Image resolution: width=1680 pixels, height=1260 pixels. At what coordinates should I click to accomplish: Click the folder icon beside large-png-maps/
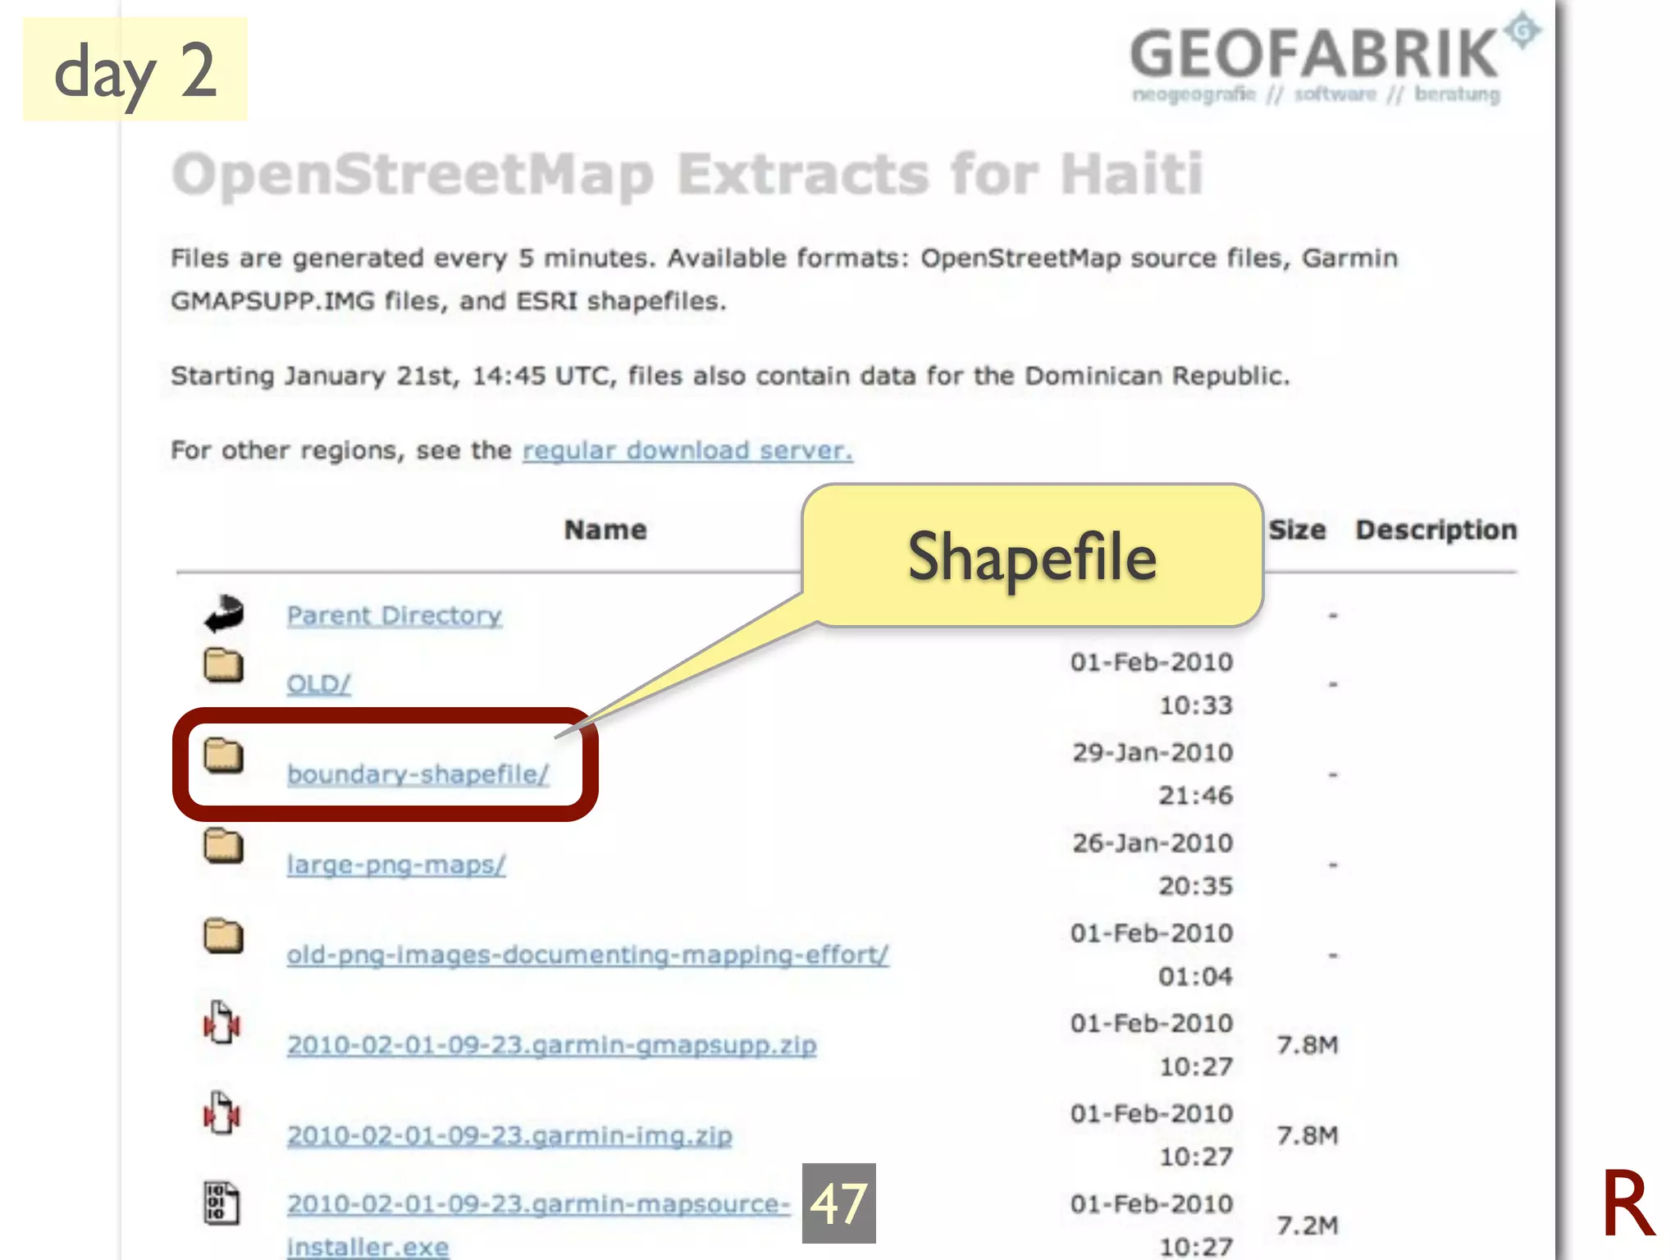click(x=223, y=846)
